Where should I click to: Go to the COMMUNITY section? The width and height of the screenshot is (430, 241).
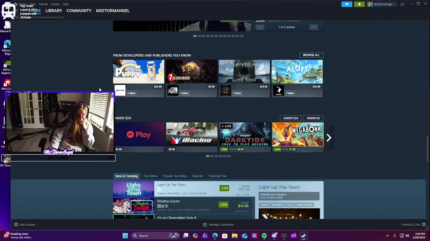point(79,11)
